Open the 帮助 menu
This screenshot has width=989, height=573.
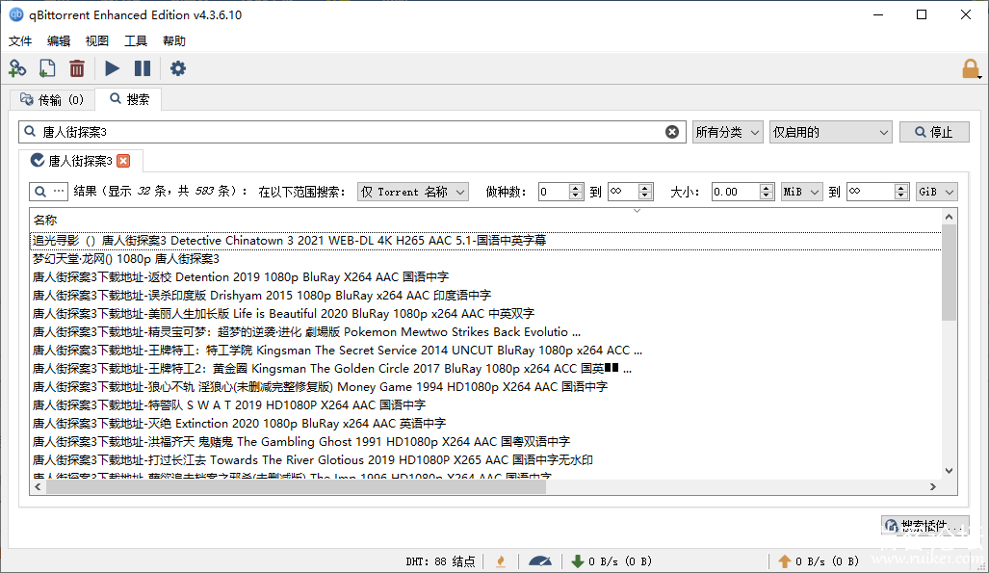(x=174, y=41)
